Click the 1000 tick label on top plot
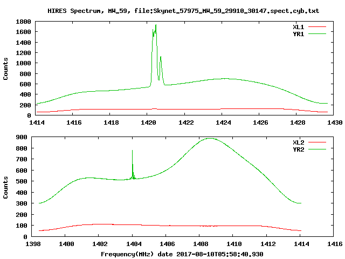This screenshot has width=345, height=259. coord(23,63)
